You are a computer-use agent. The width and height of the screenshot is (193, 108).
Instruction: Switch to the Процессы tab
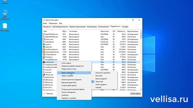[47, 27]
